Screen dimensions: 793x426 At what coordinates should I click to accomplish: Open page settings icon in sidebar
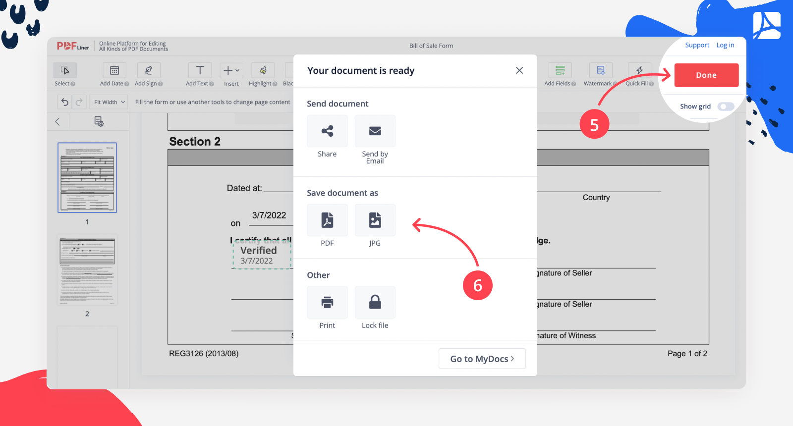pos(99,121)
